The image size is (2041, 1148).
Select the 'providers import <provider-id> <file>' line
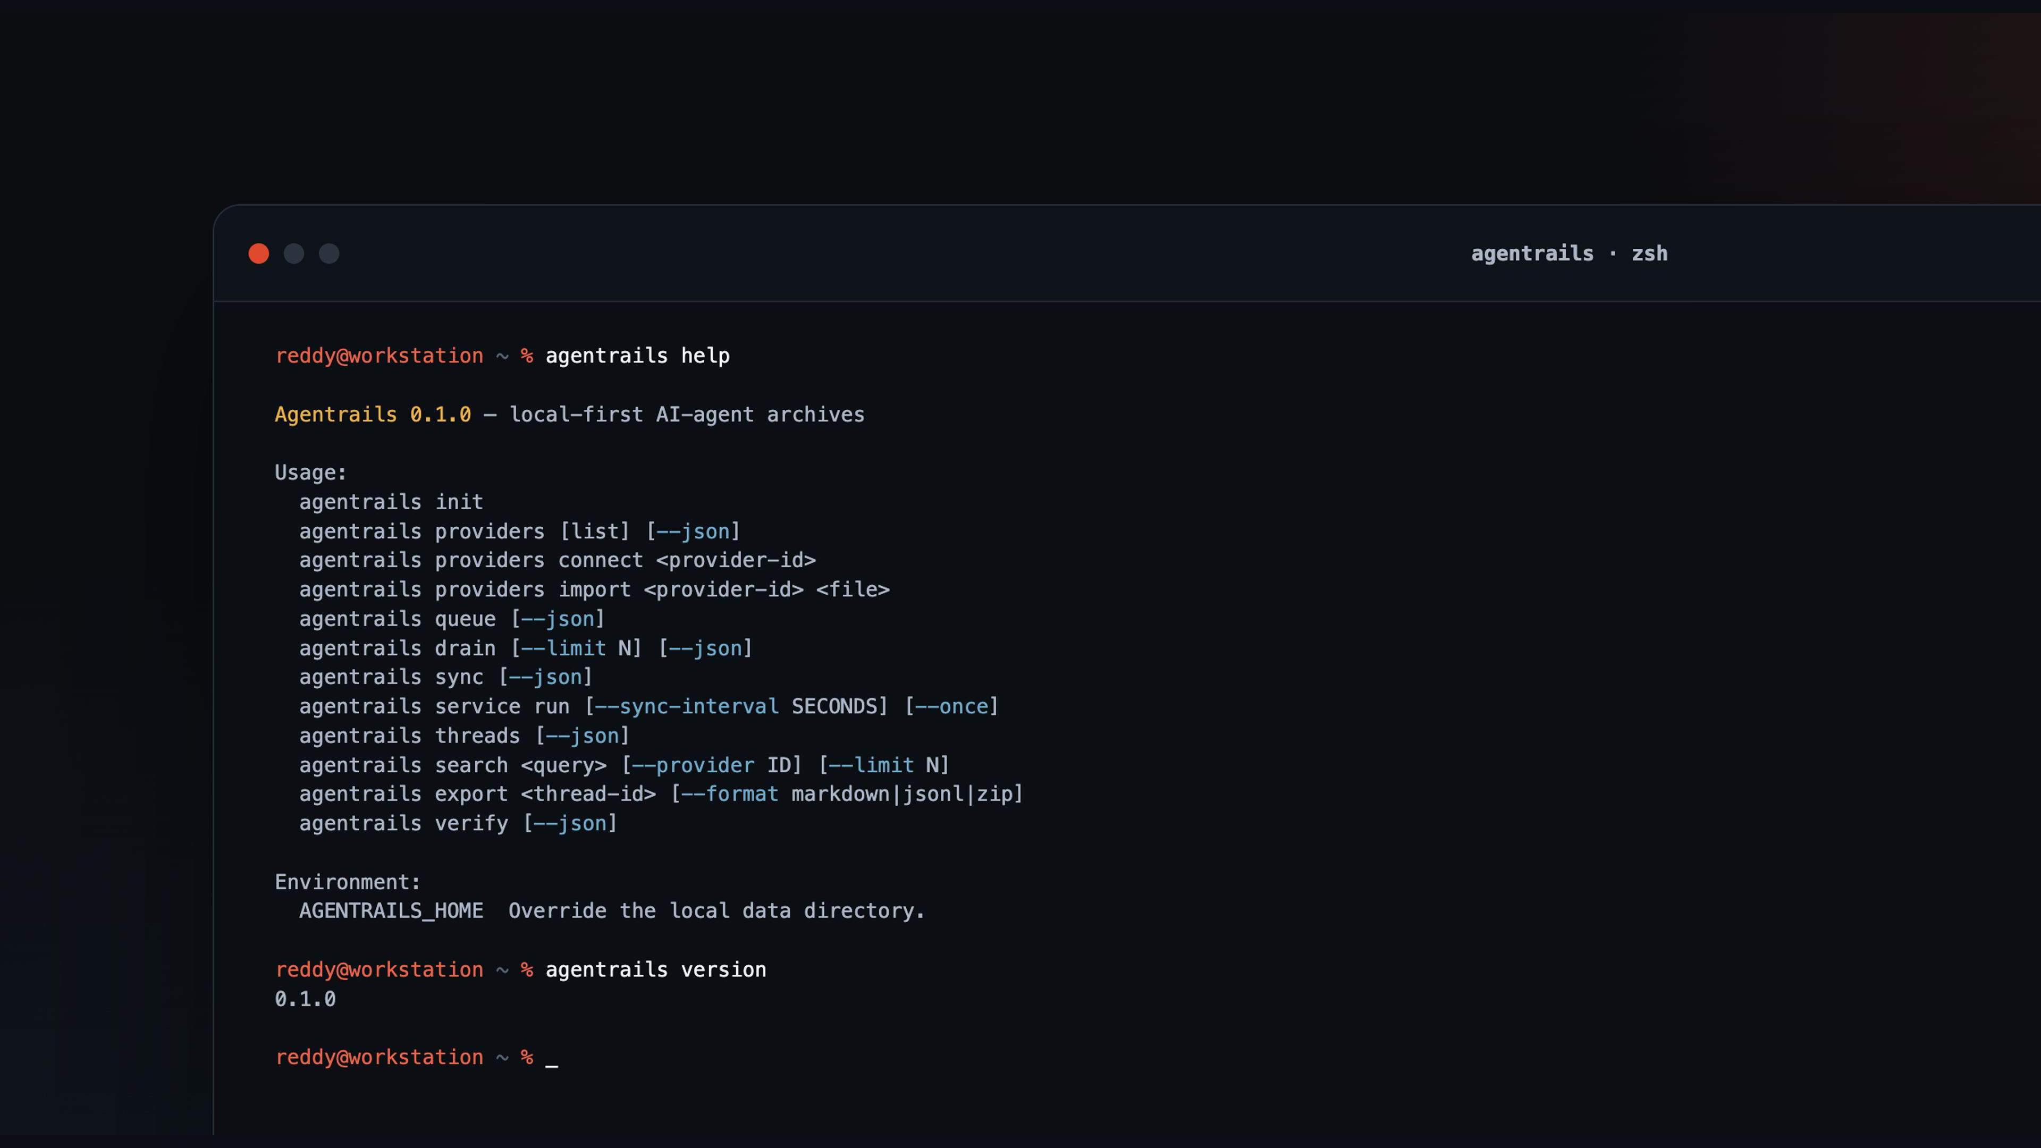coord(594,589)
